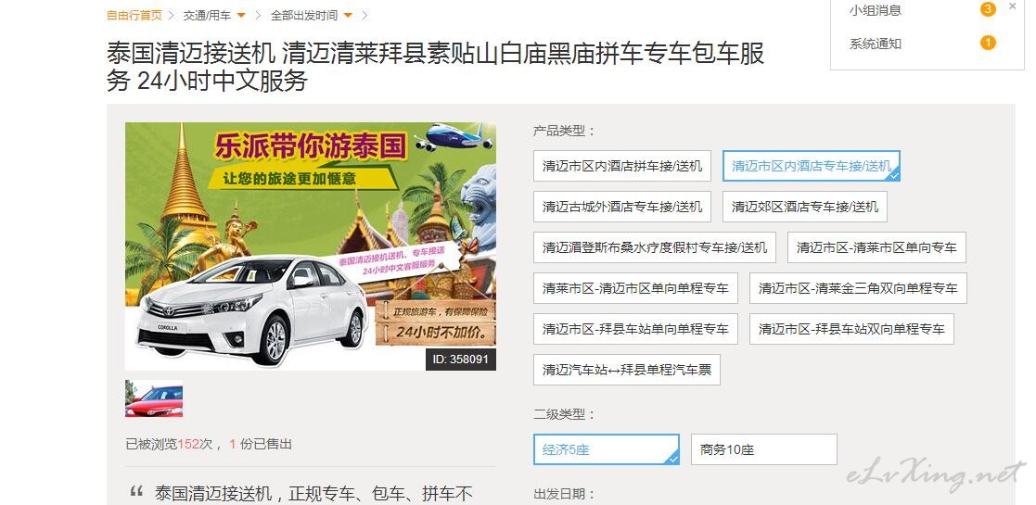Image resolution: width=1036 pixels, height=505 pixels.
Task: Select 清迈古城外酒店专车接/送机 option
Action: [622, 207]
